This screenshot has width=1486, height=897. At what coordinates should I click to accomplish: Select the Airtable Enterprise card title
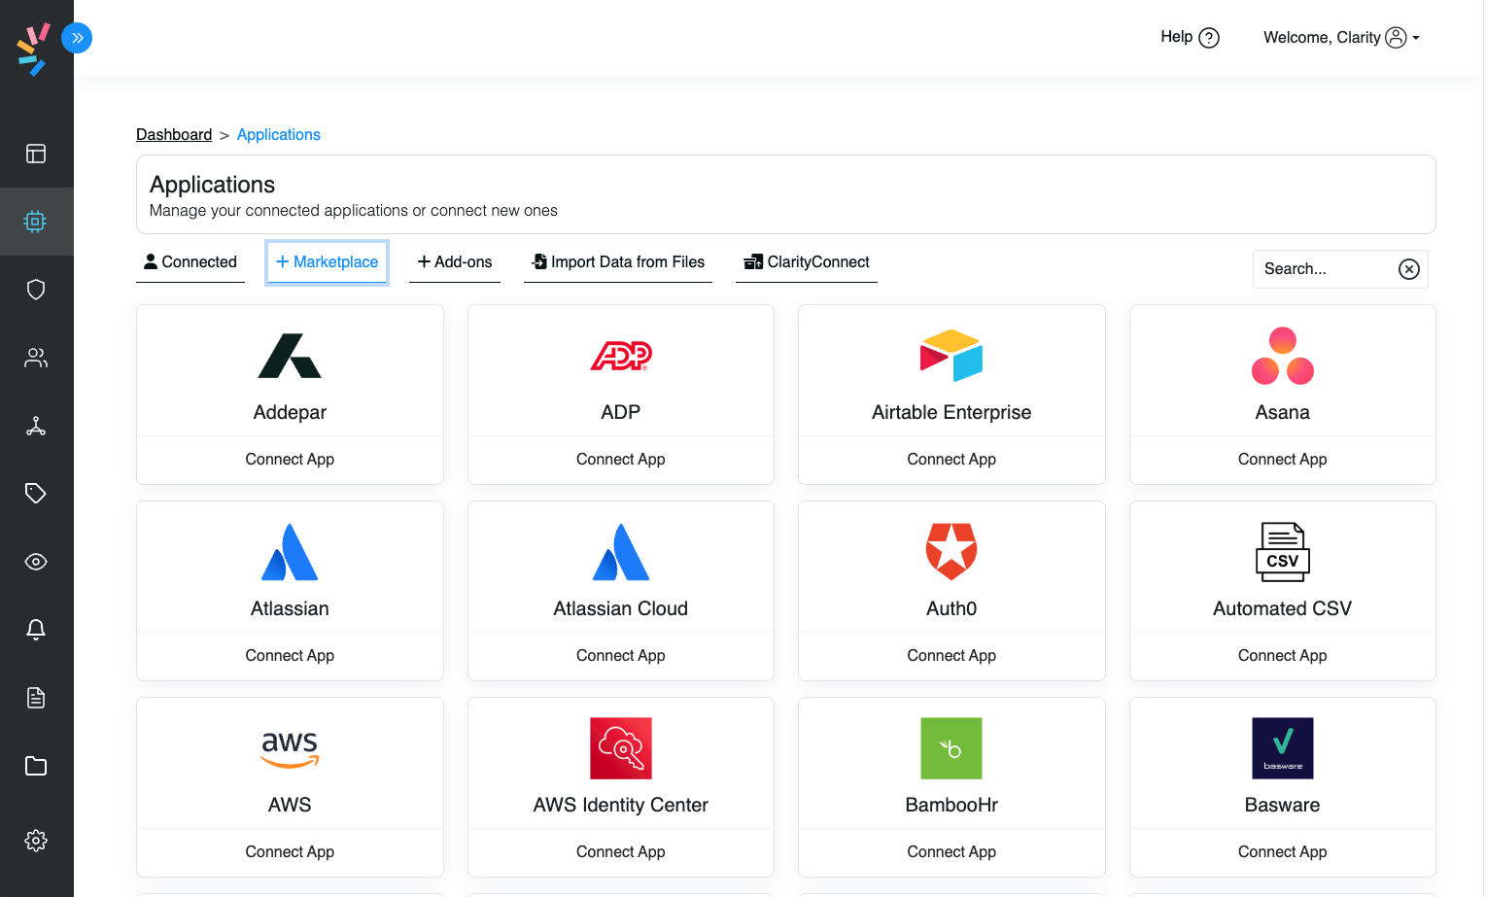point(951,412)
